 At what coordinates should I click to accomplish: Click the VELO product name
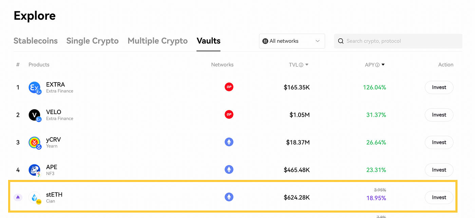[x=54, y=112]
